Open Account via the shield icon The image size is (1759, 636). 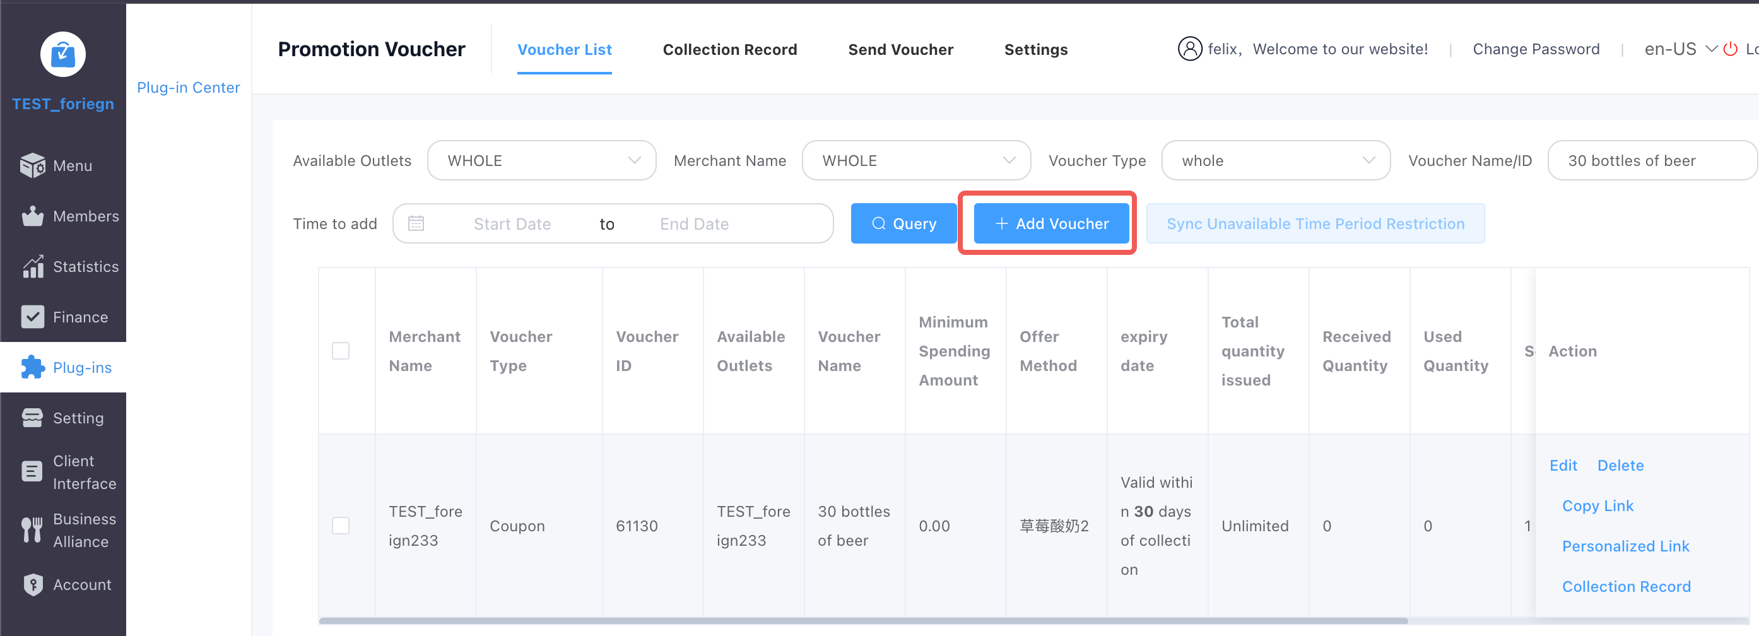32,585
